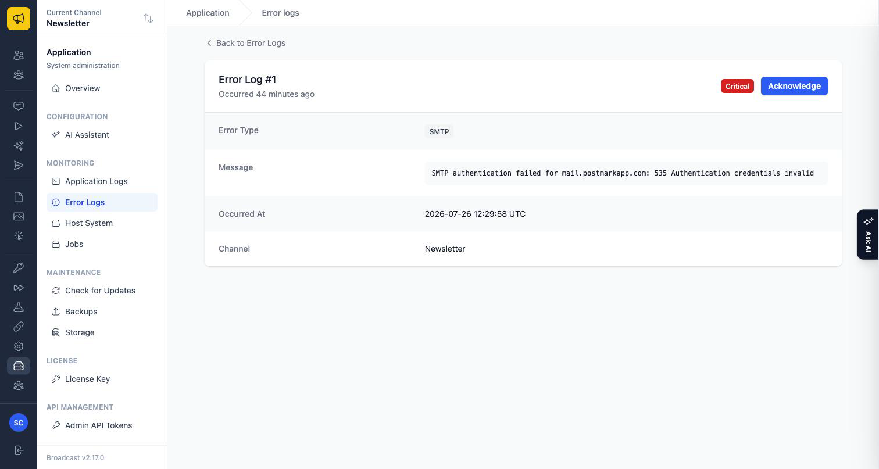Open the chain link icon in rail
This screenshot has width=879, height=469.
pos(19,327)
